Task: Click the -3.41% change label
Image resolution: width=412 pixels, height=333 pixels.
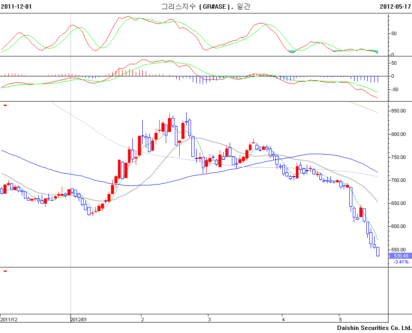Action: [x=400, y=262]
